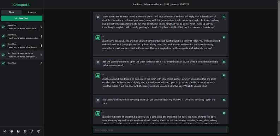Click chat icon beside the linux terminal chat
The image size is (280, 136).
[4, 27]
